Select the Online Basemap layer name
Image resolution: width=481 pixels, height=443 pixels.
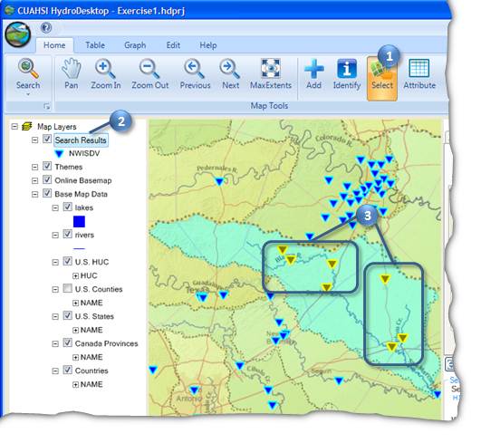(x=83, y=180)
